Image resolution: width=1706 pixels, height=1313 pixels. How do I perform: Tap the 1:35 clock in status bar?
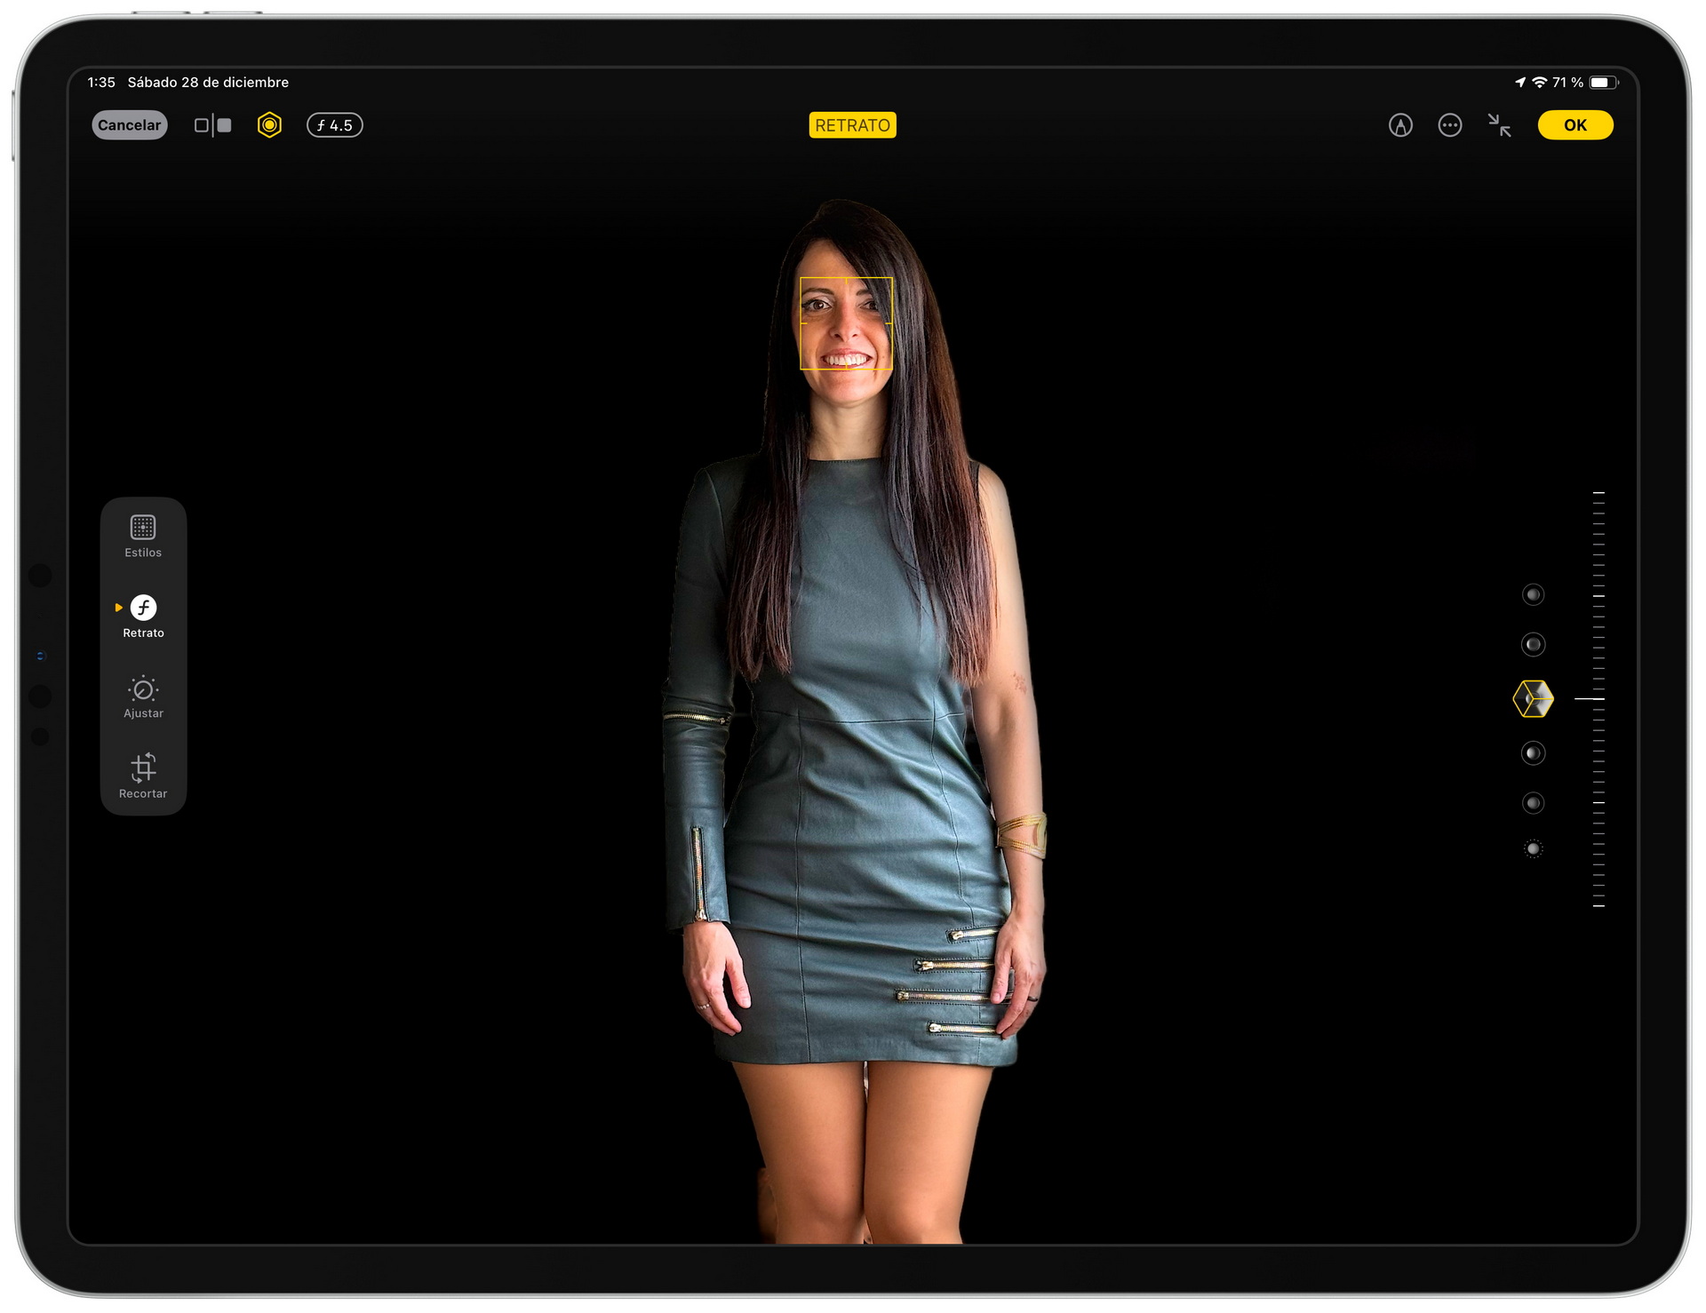point(101,83)
